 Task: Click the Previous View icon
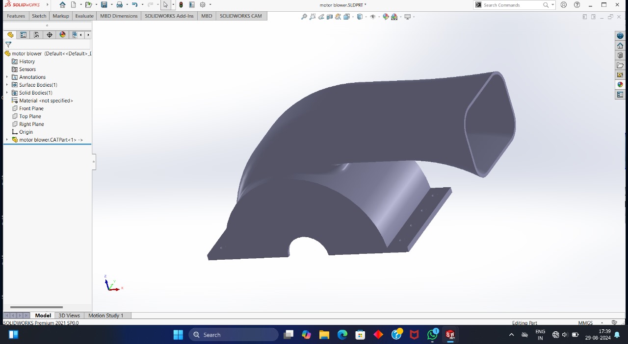pyautogui.click(x=321, y=17)
